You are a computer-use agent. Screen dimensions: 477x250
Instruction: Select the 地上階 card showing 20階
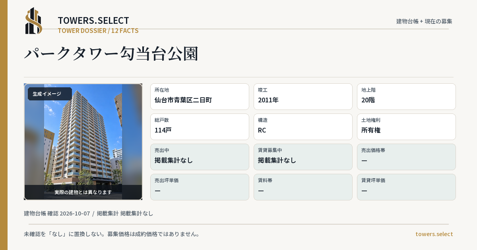coord(406,96)
